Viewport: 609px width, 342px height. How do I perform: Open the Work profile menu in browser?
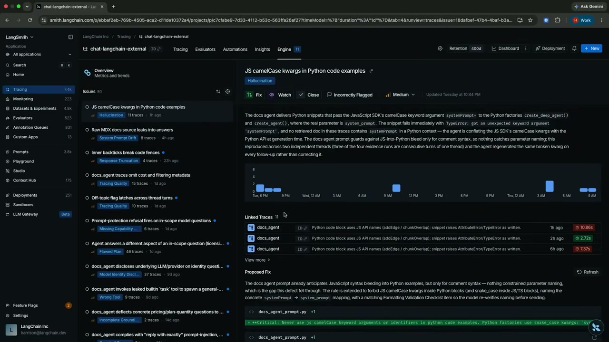pos(582,20)
